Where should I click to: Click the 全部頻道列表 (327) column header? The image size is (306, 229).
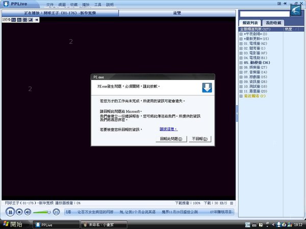[x=261, y=29]
